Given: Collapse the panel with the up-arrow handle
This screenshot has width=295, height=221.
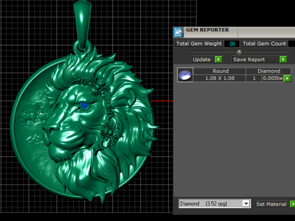Looking at the screenshot, I should point(239,52).
